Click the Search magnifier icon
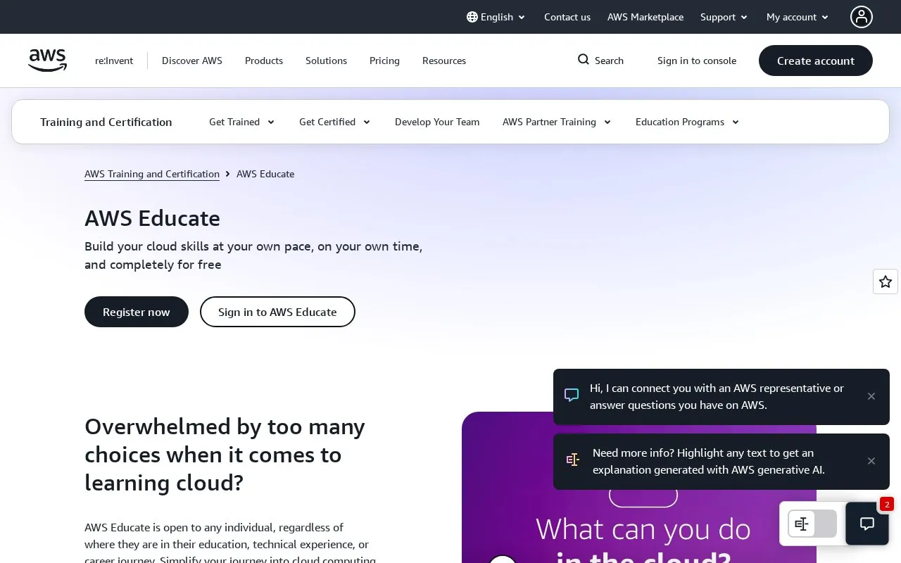The height and width of the screenshot is (563, 901). coord(584,60)
